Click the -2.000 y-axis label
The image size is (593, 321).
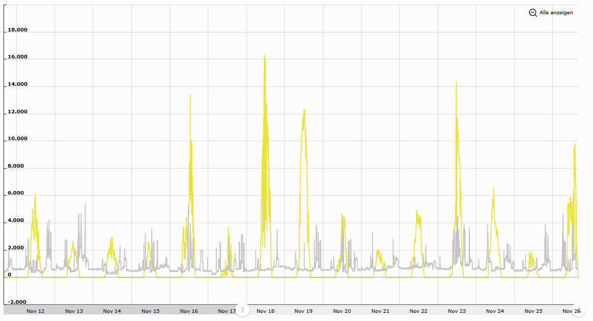pos(16,302)
